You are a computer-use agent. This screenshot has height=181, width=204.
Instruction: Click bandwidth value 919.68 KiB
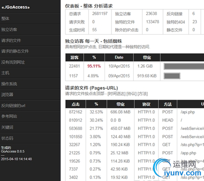pos(147,76)
